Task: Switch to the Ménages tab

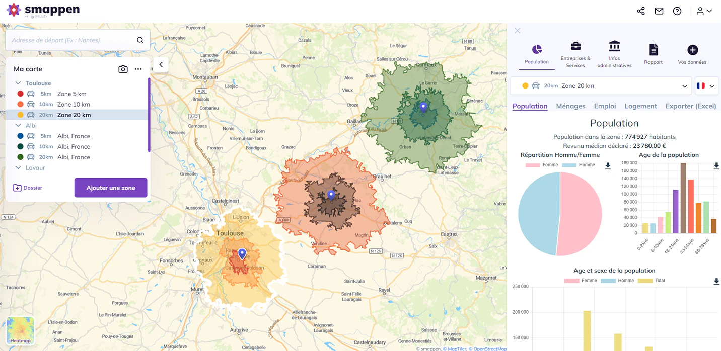Action: point(570,106)
